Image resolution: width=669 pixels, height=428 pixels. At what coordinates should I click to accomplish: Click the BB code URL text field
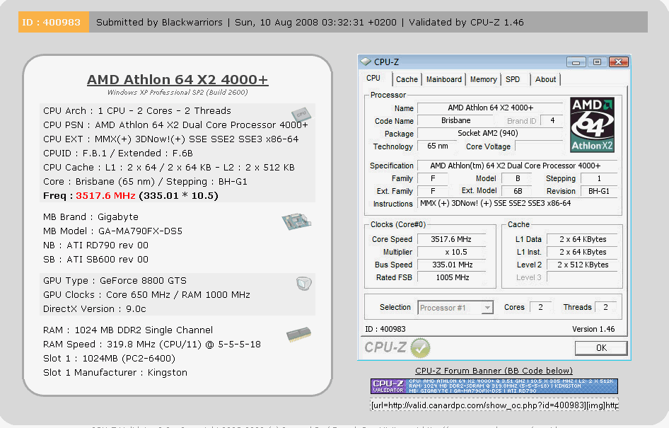(x=494, y=405)
